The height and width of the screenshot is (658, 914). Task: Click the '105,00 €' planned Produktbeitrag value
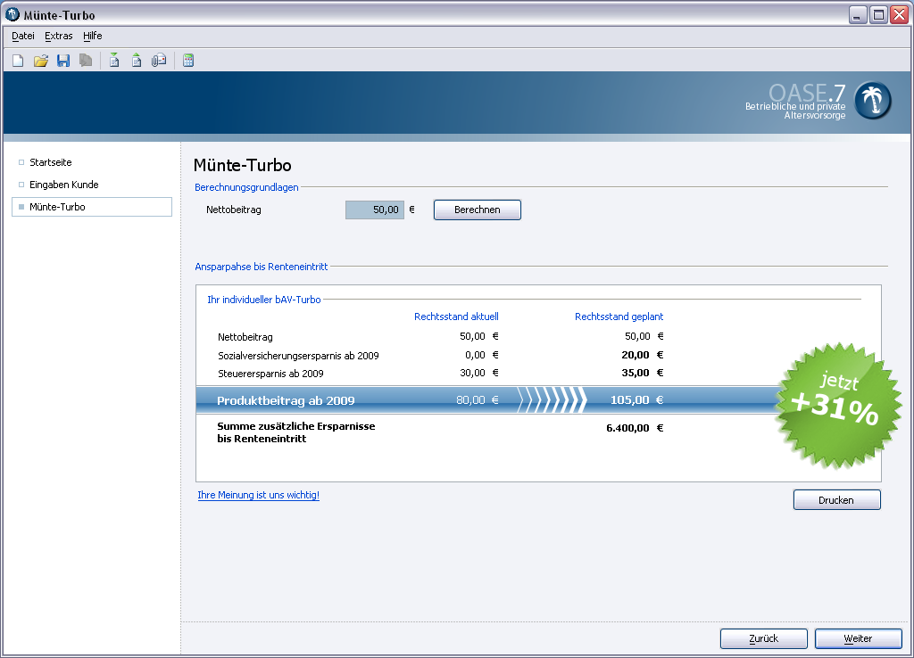637,400
